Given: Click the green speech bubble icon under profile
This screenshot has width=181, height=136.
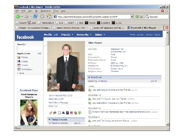Looking at the screenshot, I should 80,113.
